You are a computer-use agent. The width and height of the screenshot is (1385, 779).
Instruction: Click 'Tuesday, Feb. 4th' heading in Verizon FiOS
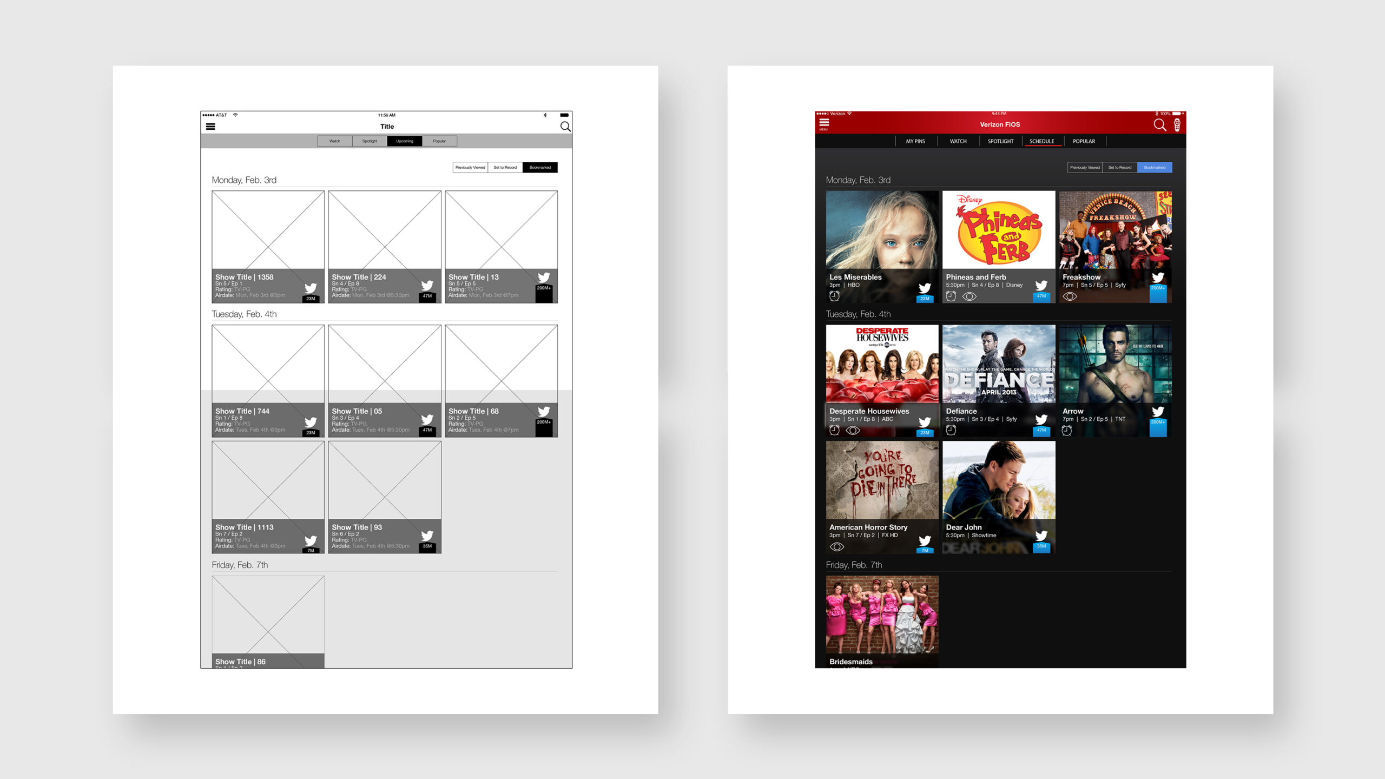point(858,314)
